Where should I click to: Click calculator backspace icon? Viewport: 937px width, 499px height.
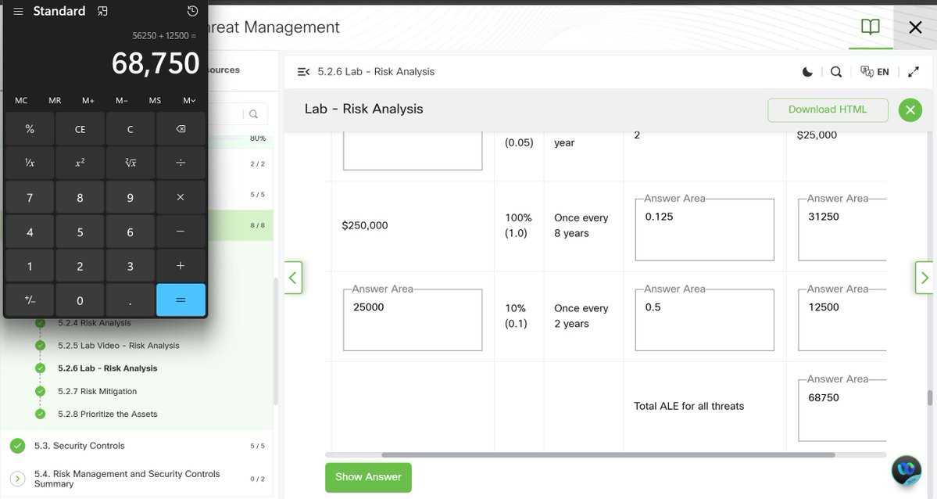pos(181,128)
